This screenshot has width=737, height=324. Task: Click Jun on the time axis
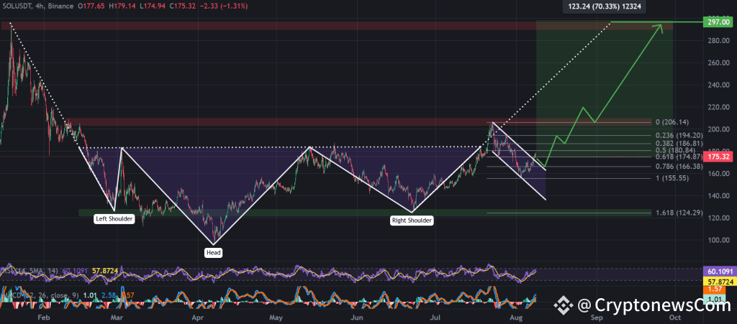click(357, 318)
